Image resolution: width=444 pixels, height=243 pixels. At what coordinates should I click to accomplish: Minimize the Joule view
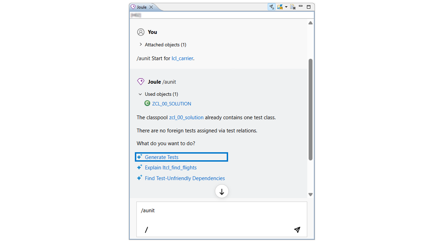point(301,6)
